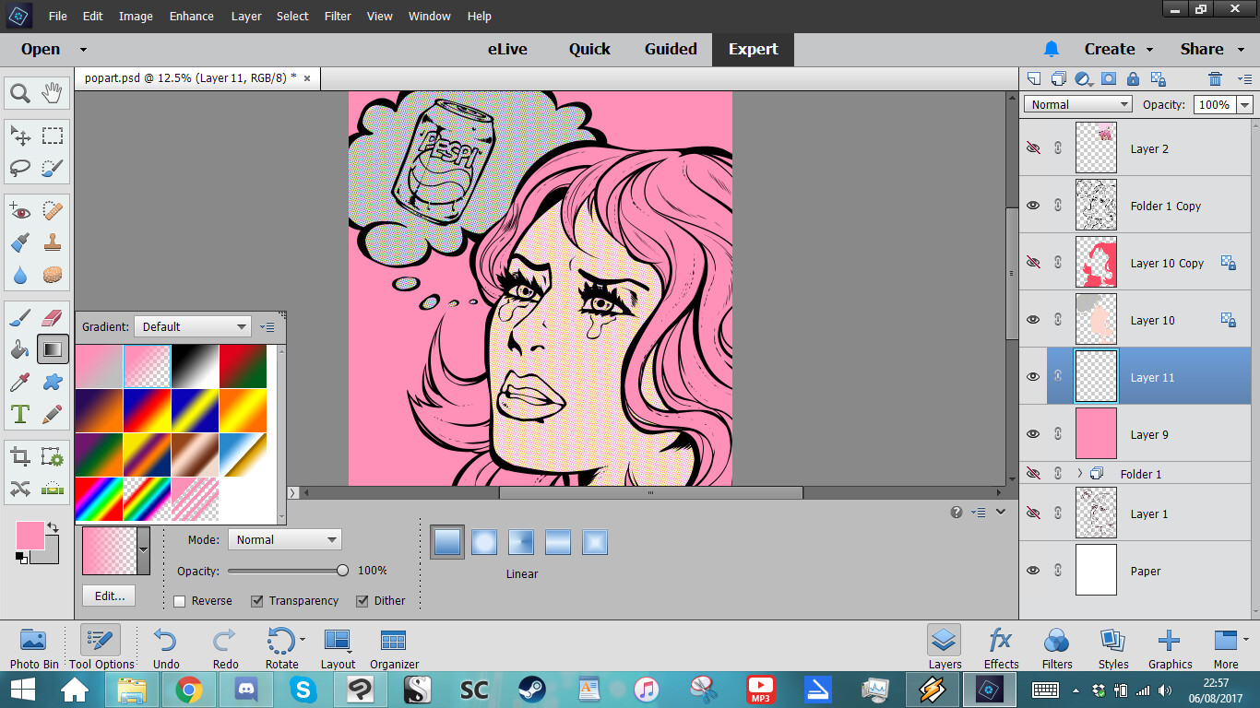Switch to the Quick editing tab
Image resolution: width=1260 pixels, height=708 pixels.
pyautogui.click(x=588, y=49)
